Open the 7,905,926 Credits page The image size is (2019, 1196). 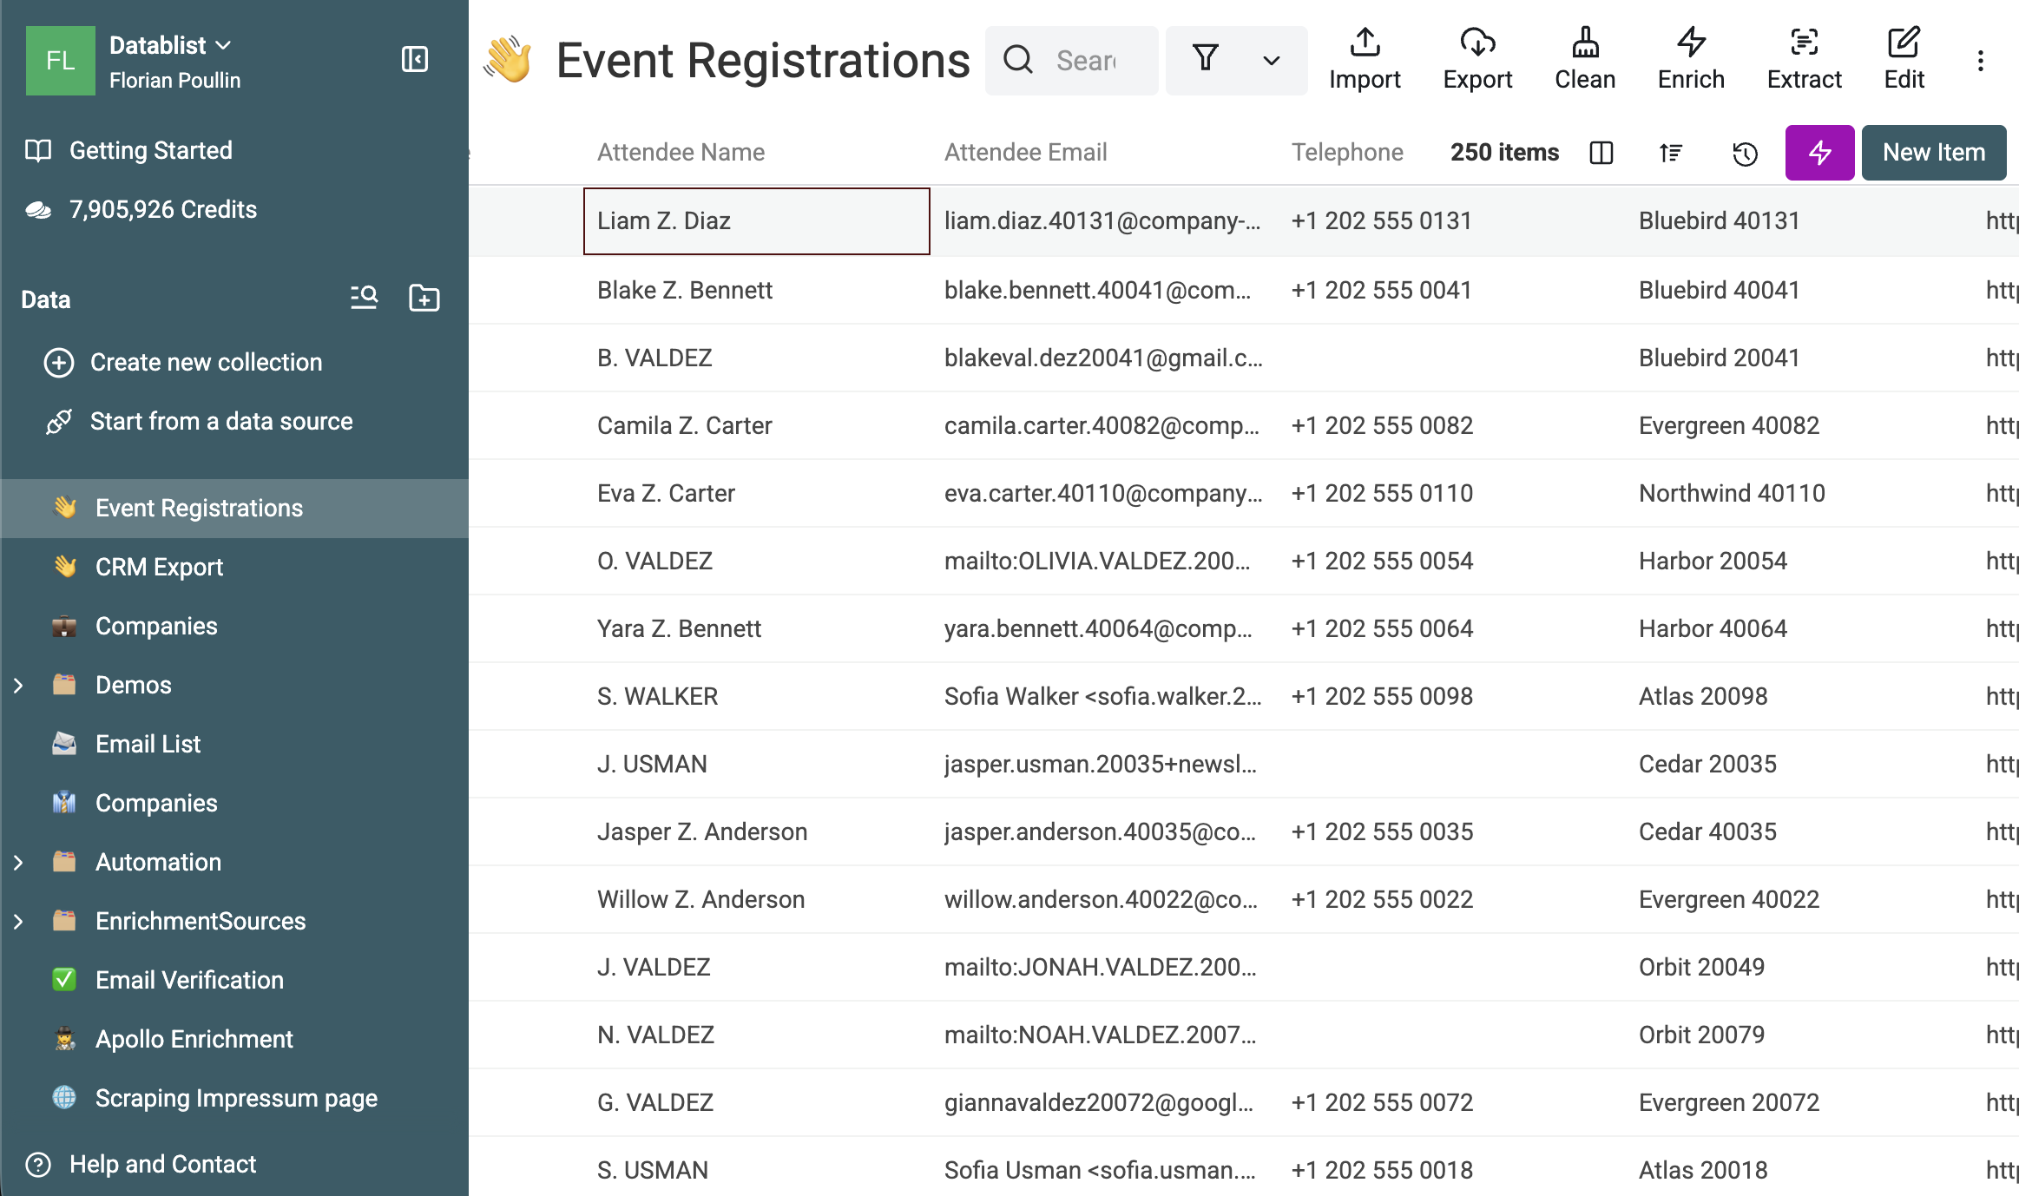click(x=163, y=209)
